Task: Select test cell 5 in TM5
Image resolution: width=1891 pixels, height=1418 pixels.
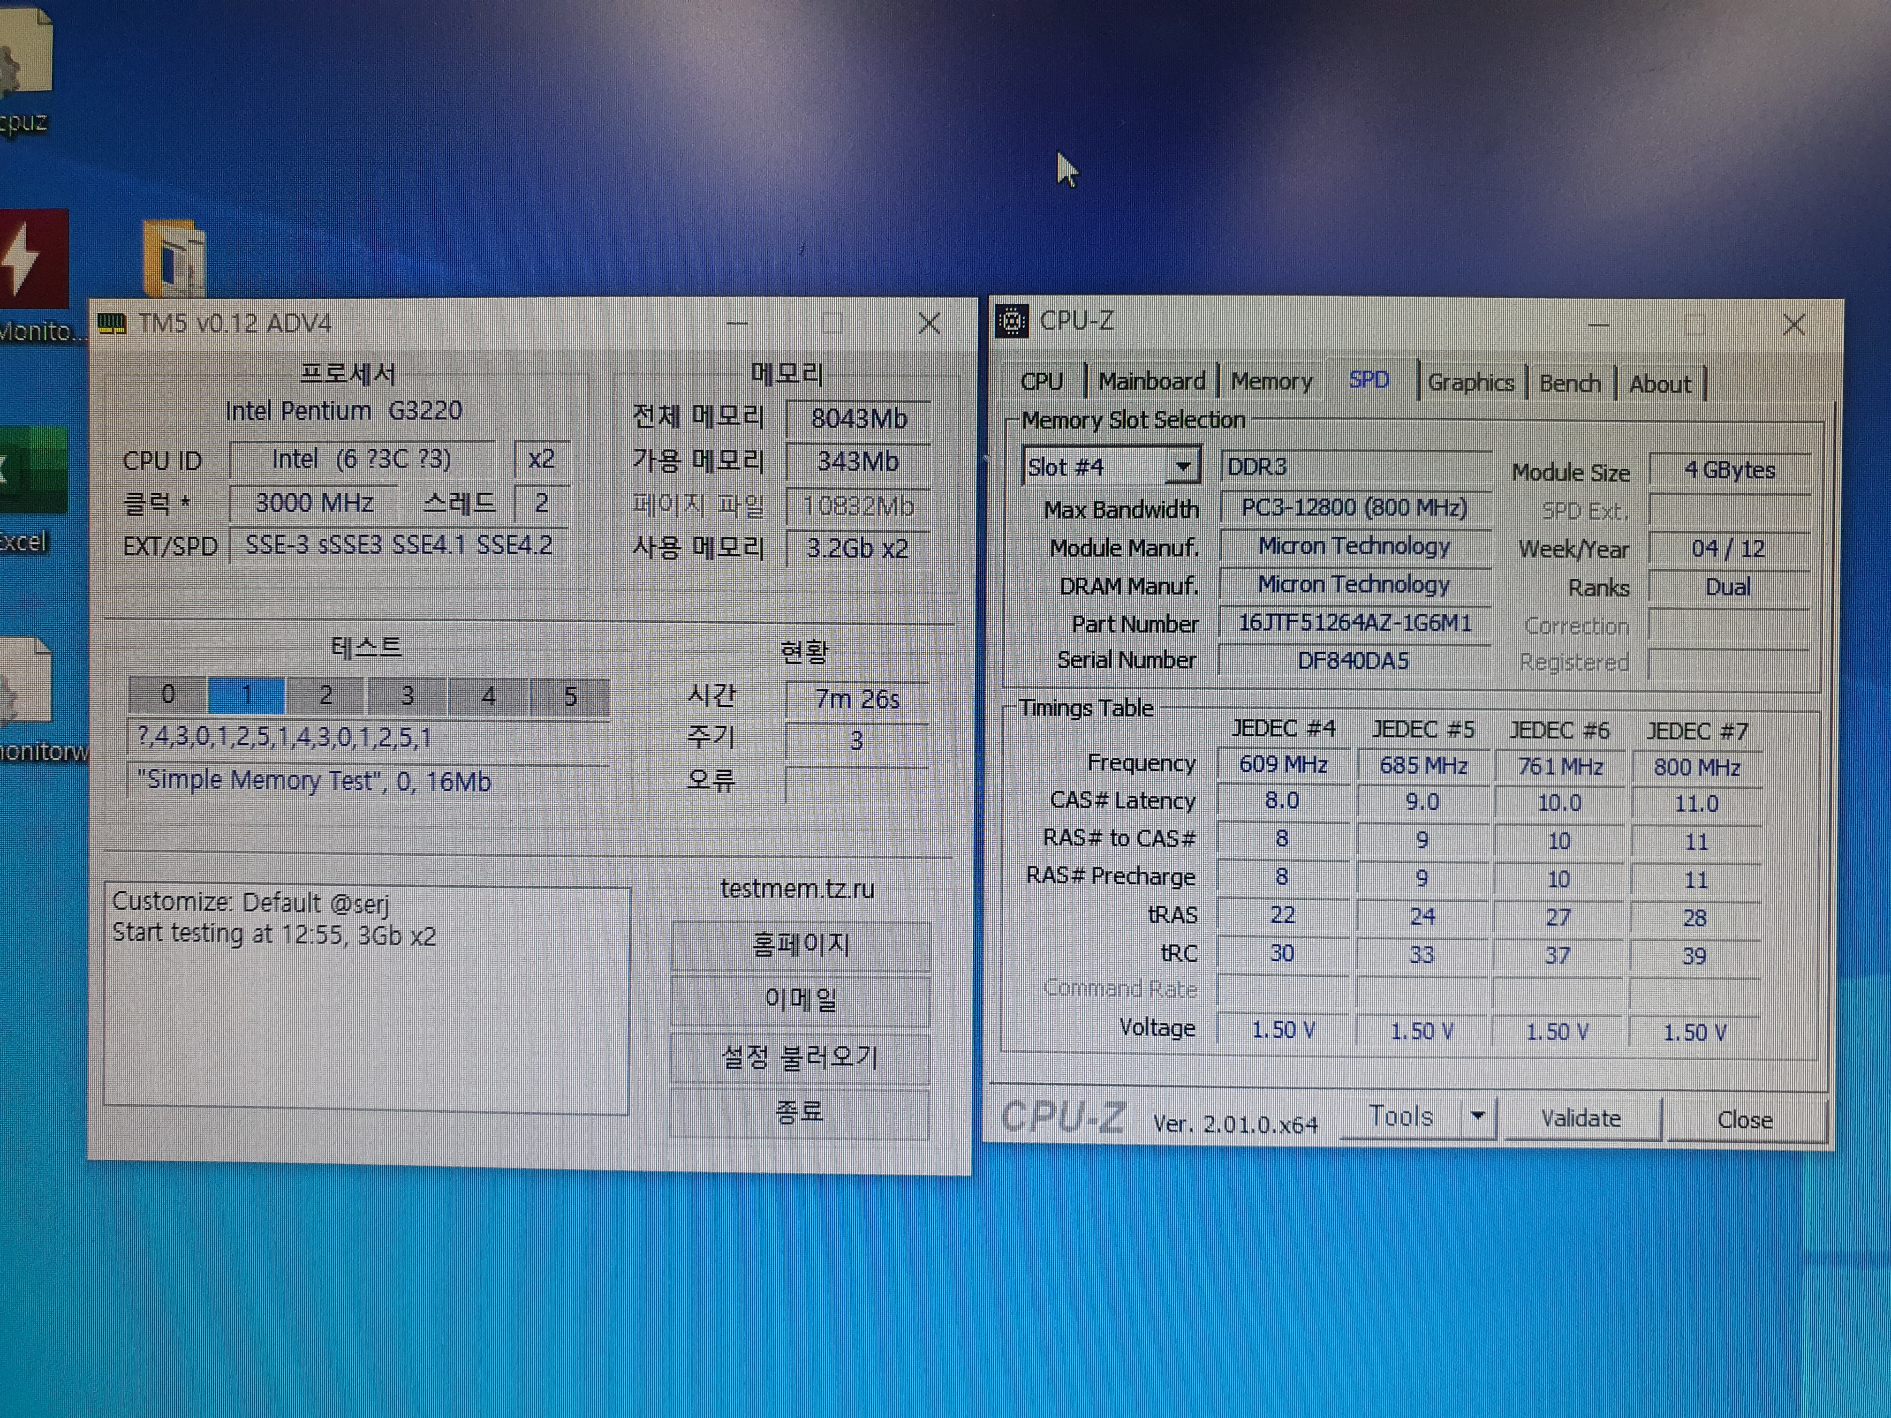Action: click(569, 697)
